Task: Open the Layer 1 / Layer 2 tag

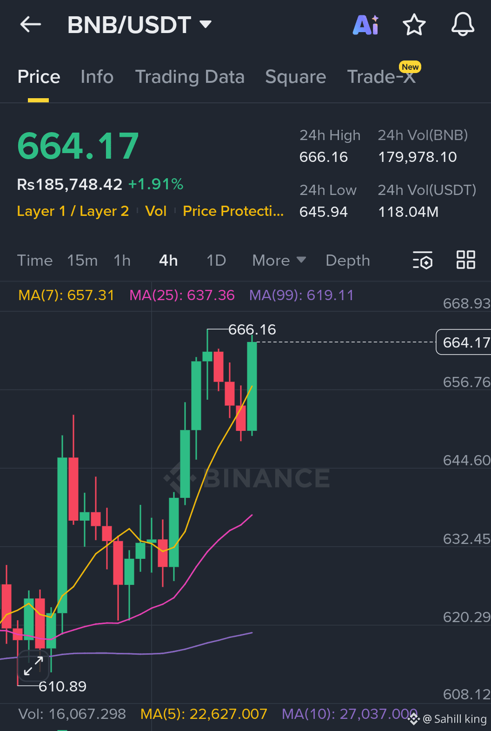Action: (73, 211)
